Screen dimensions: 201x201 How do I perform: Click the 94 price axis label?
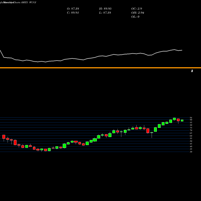pos(191,118)
